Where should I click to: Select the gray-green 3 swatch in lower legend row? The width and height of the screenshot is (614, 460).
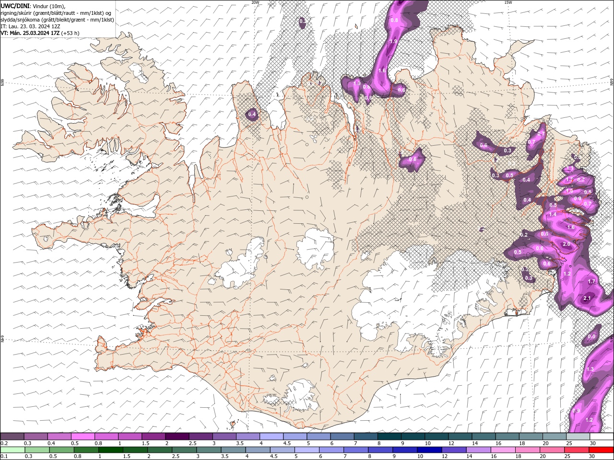pos(209,450)
